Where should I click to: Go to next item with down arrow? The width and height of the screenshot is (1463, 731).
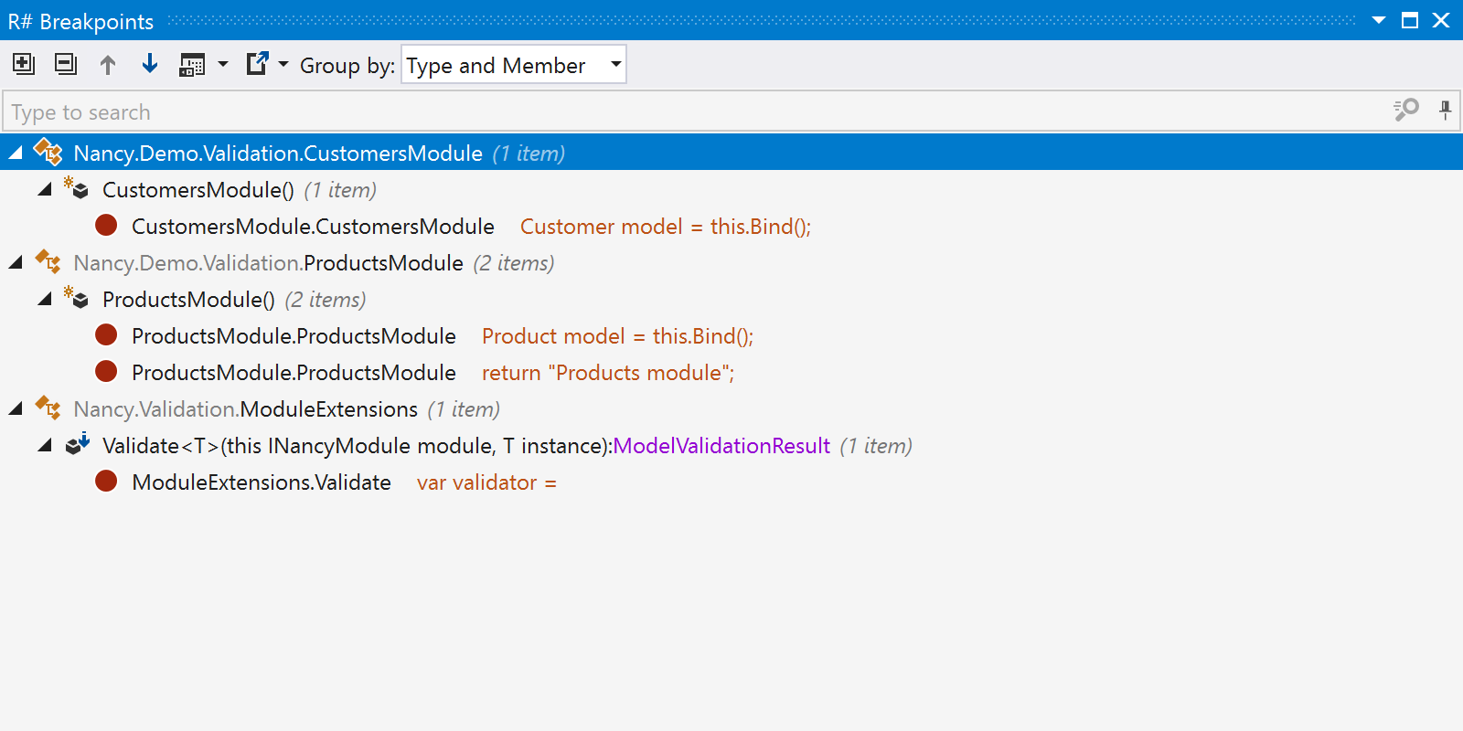coord(150,64)
